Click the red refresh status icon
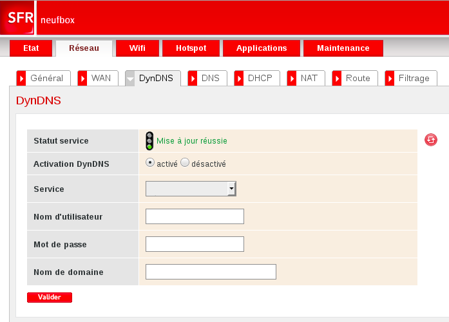 coord(431,140)
